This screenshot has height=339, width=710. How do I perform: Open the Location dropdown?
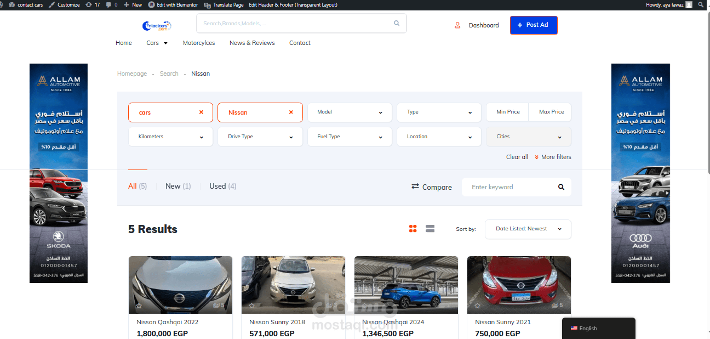pos(439,137)
